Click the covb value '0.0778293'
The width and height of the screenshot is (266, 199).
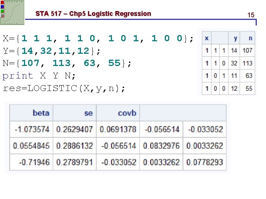click(205, 162)
